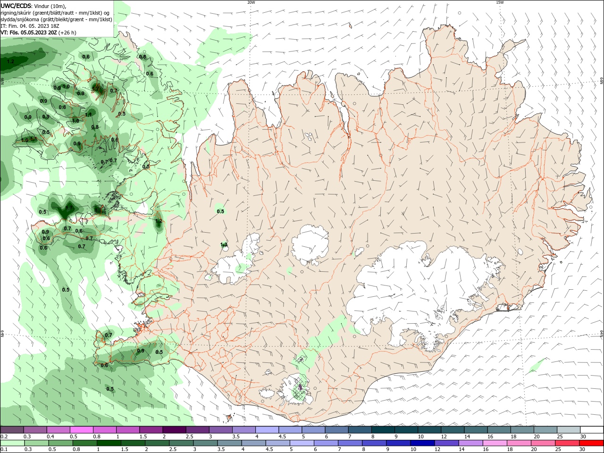Viewport: 604px width, 453px height.
Task: Select the lavender 4 swatch in snow legend
Action: click(x=267, y=430)
